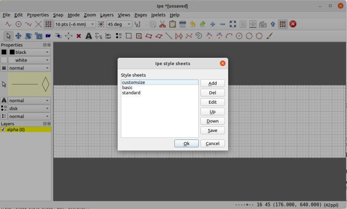Click the stroke color black swatch button
The width and height of the screenshot is (347, 209).
tap(4, 52)
